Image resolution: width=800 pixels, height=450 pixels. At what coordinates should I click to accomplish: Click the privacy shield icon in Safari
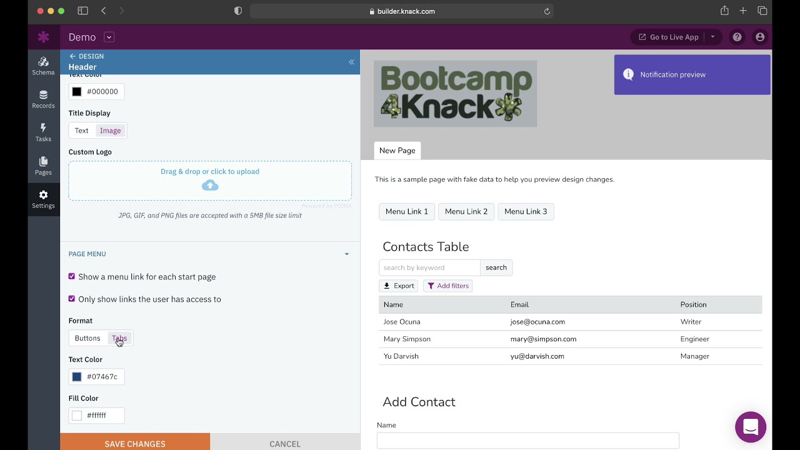pyautogui.click(x=238, y=11)
